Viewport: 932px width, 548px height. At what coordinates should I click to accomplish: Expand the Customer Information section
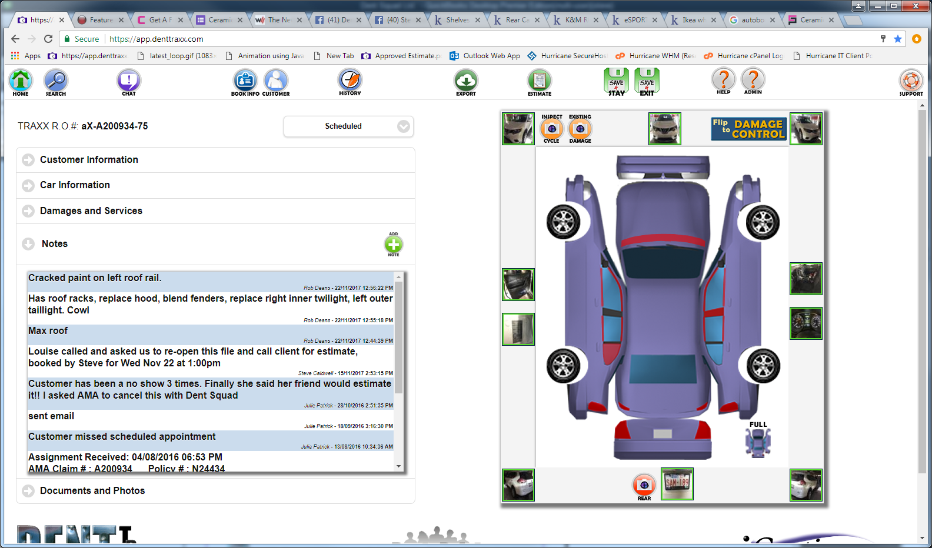pos(89,160)
